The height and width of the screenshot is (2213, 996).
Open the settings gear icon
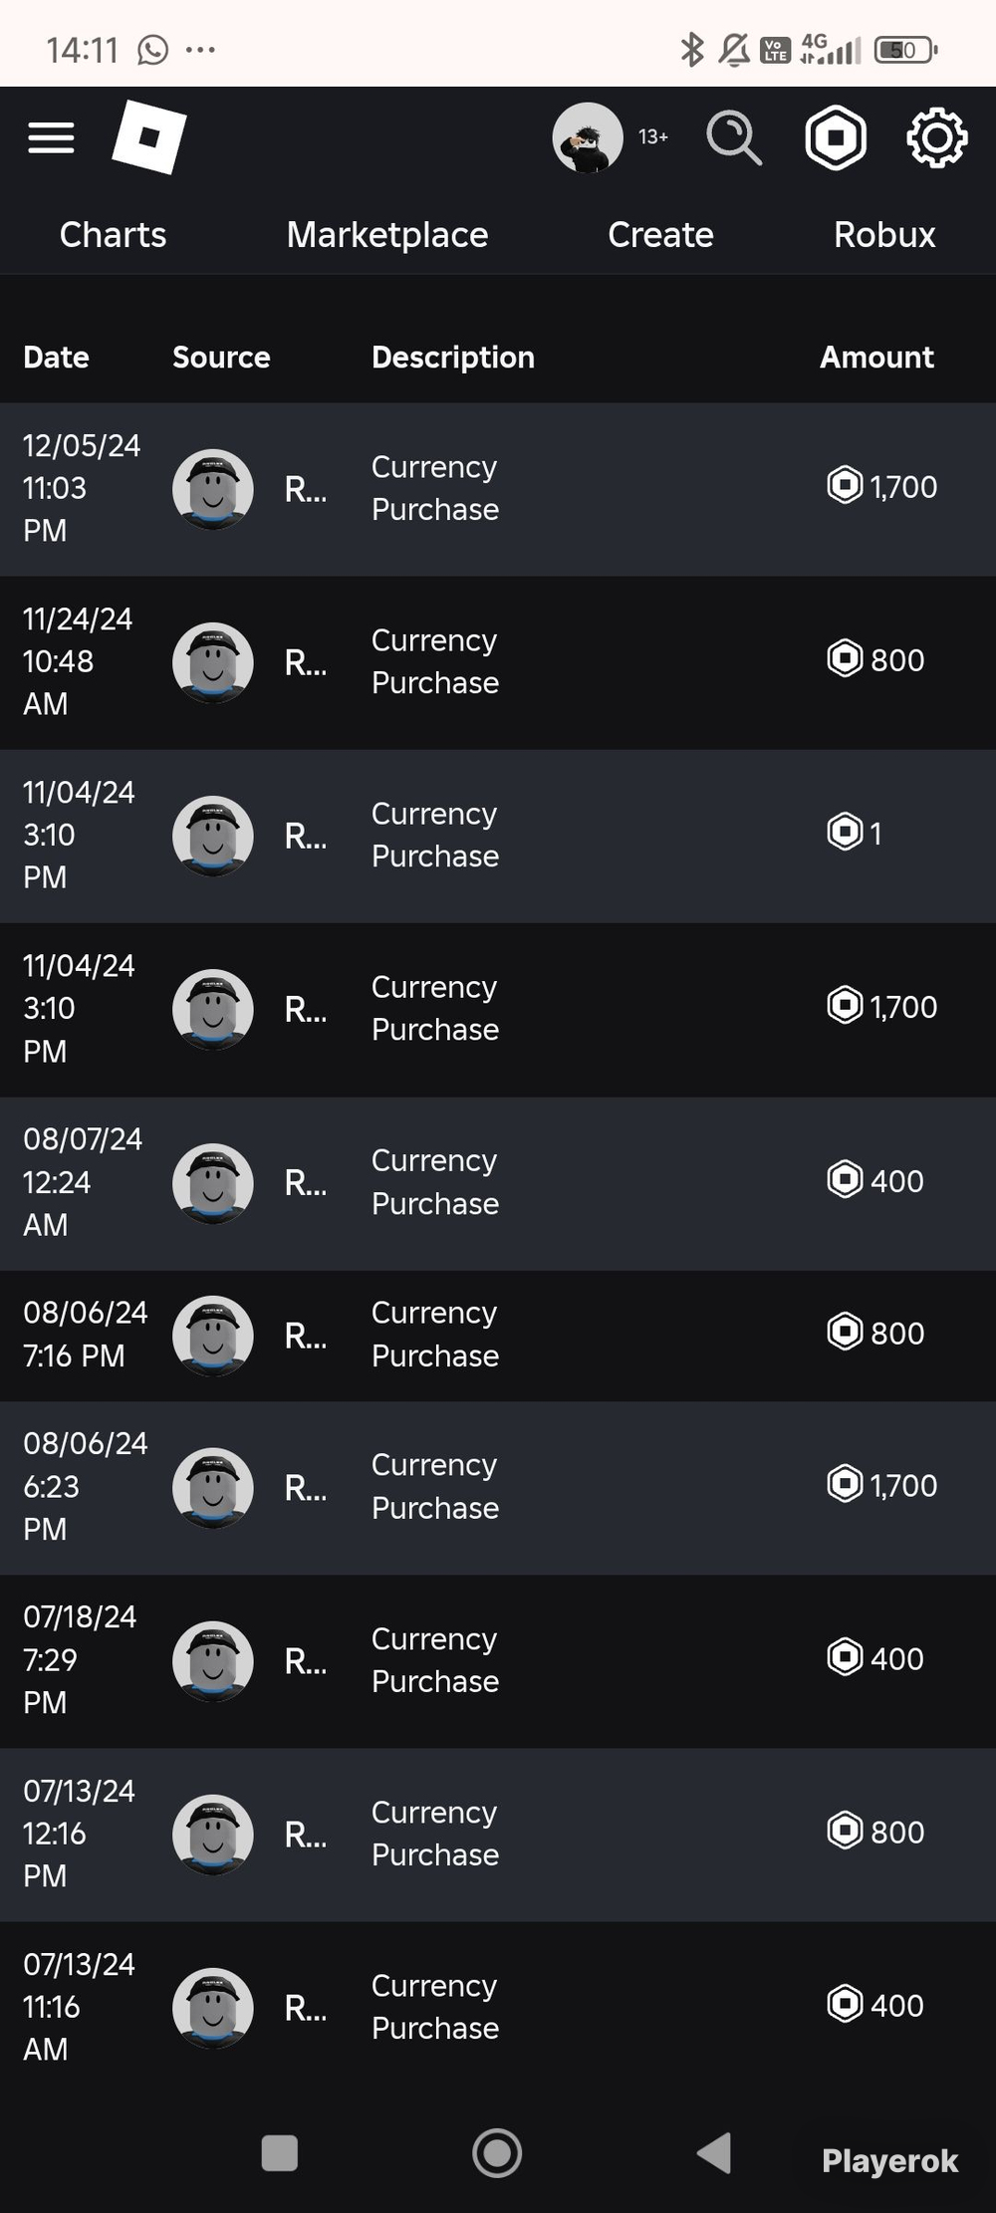[936, 137]
